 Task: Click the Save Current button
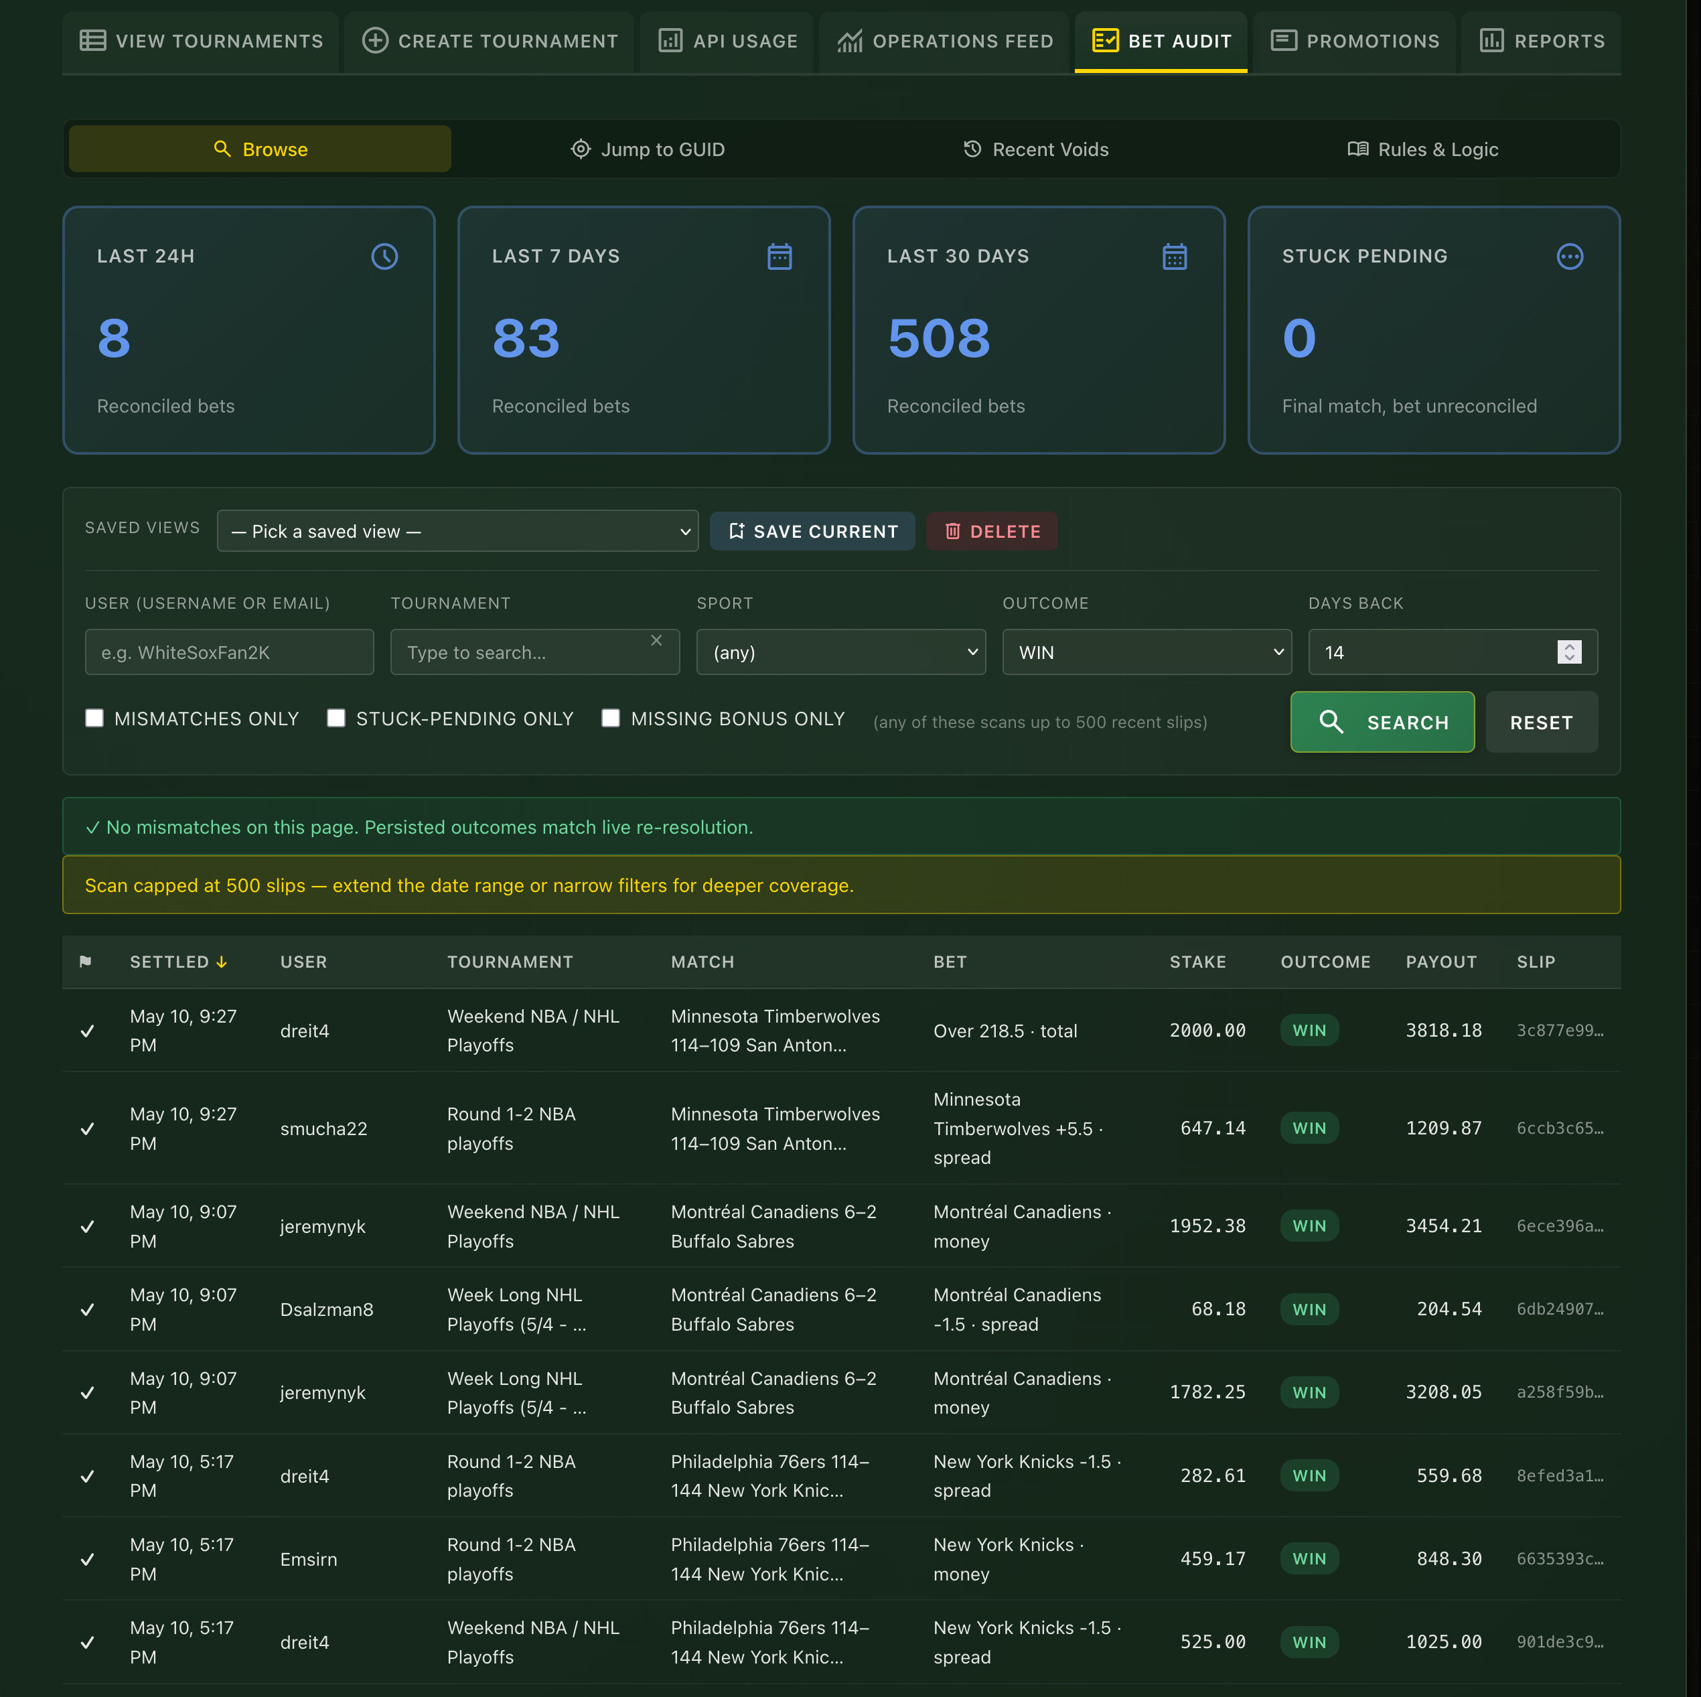[812, 531]
